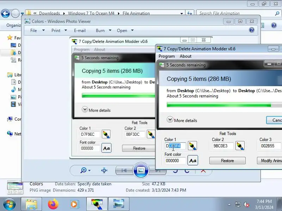Delete the photo with red X
This screenshot has height=211, width=282.
tap(203, 171)
